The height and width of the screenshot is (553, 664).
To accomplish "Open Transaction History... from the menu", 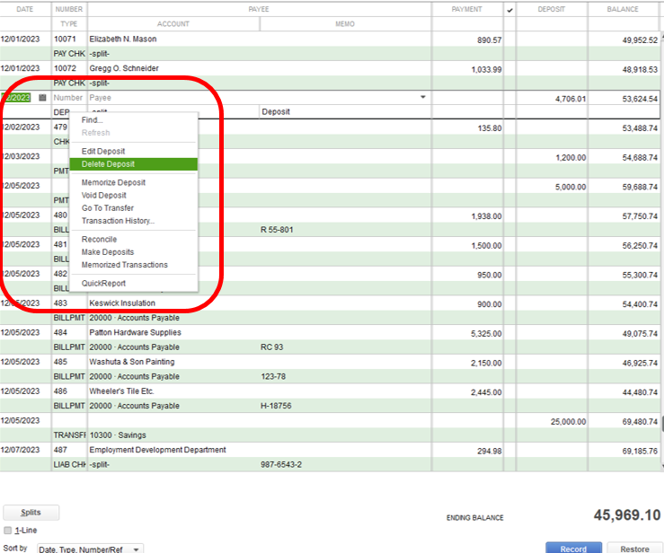I will point(118,221).
